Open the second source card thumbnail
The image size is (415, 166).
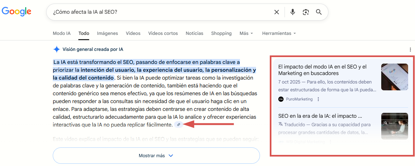(x=395, y=126)
